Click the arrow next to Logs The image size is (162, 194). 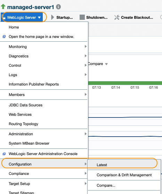pyautogui.click(x=86, y=75)
